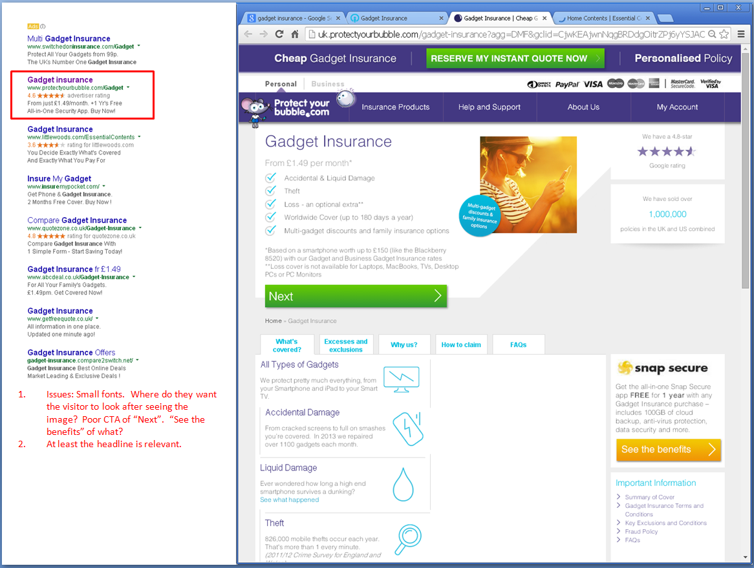Open the About Us menu
Image resolution: width=754 pixels, height=568 pixels.
coord(583,107)
